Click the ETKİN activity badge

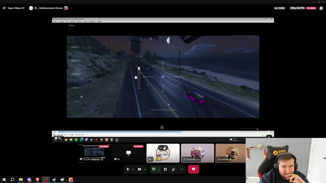279,8
